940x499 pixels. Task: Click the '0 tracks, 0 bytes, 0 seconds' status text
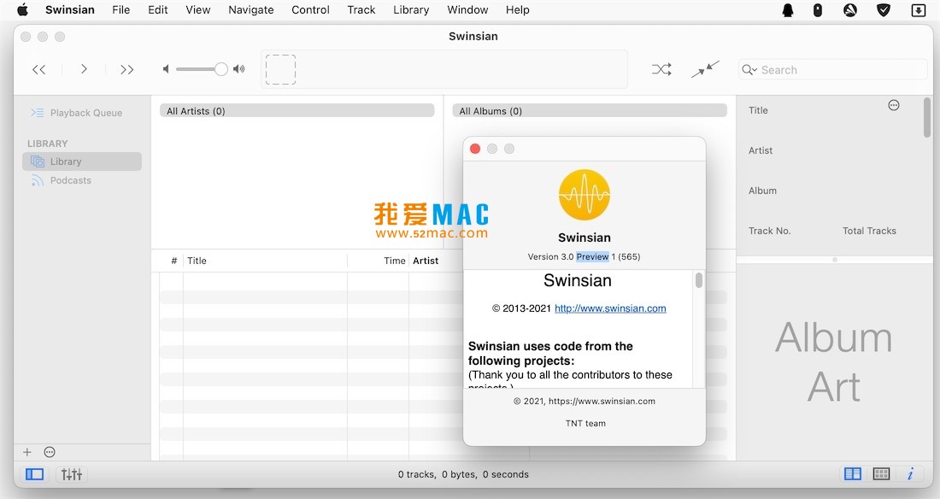[x=463, y=474]
